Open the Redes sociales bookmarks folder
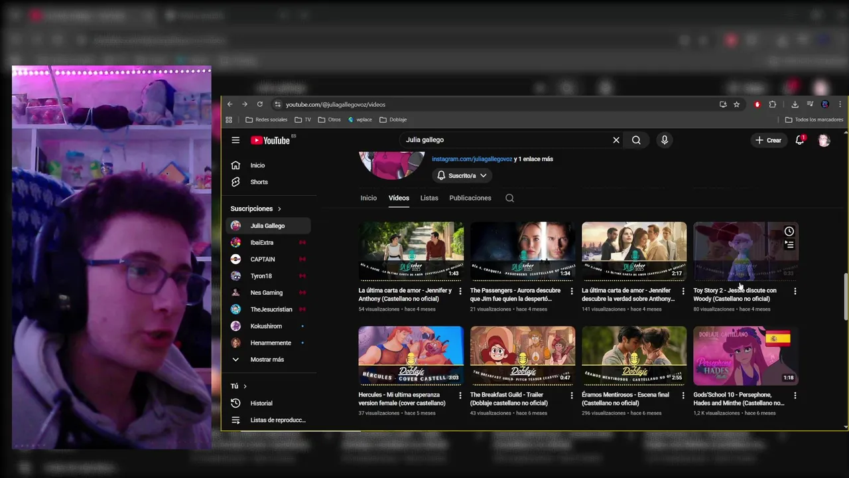The image size is (849, 478). coord(266,119)
